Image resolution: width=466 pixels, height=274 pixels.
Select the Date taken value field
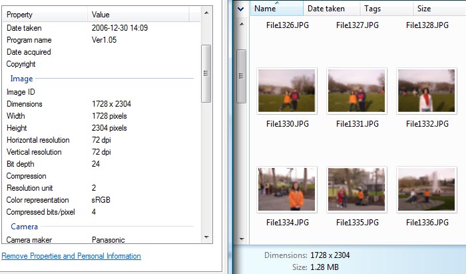[x=120, y=28]
